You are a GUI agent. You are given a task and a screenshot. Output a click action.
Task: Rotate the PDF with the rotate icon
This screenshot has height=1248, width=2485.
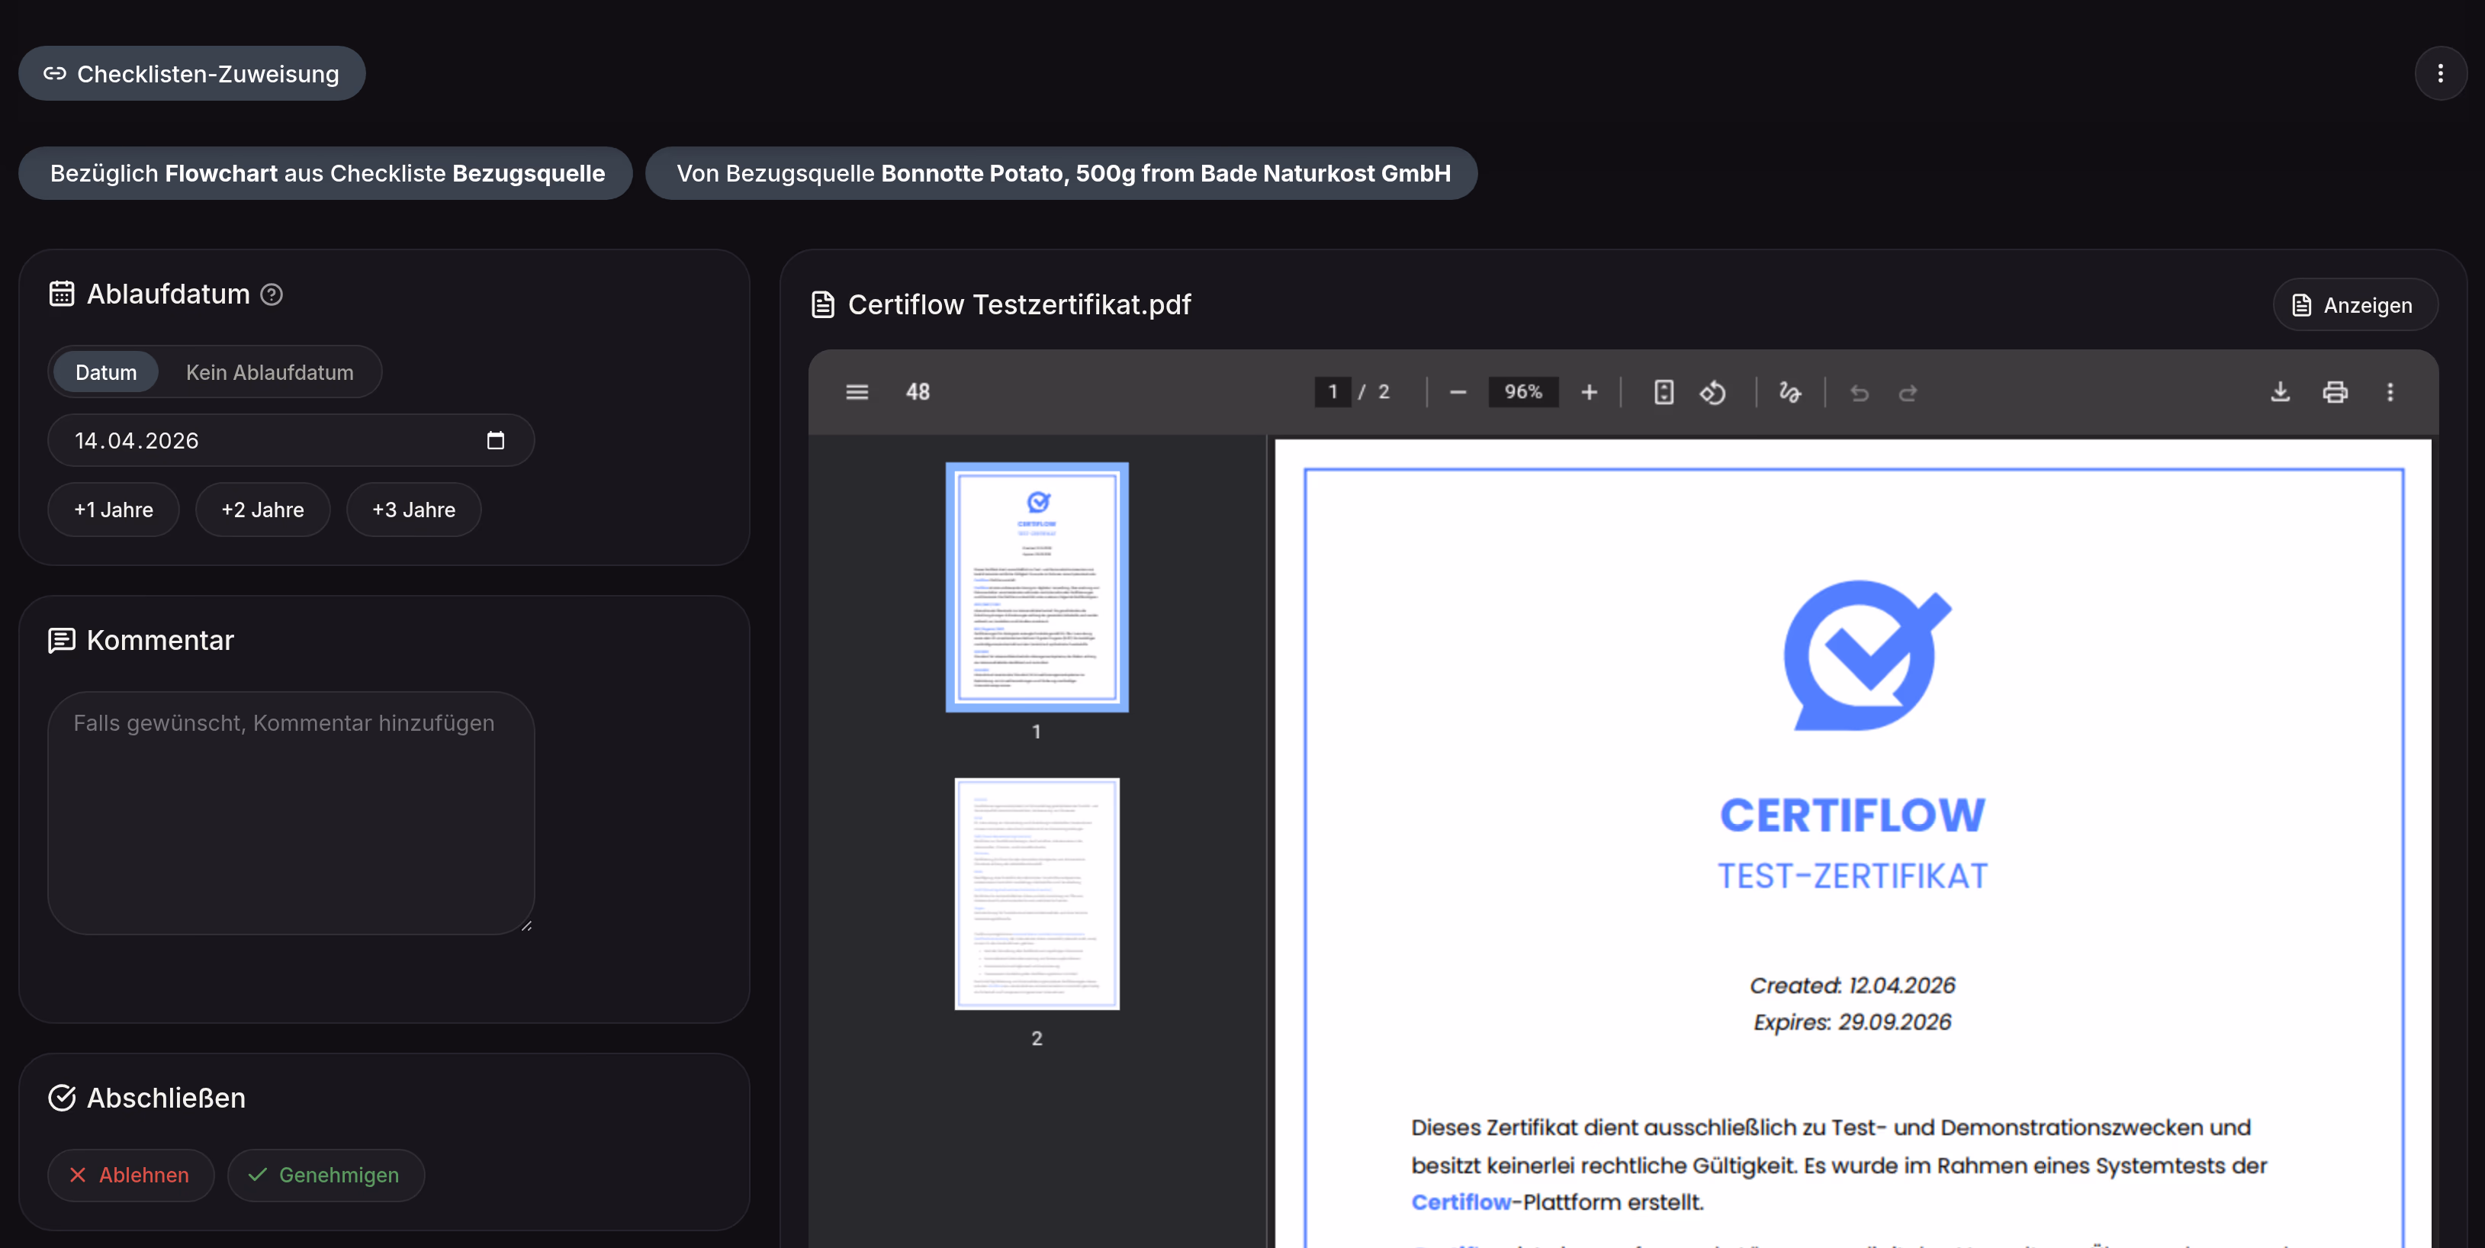click(x=1712, y=391)
